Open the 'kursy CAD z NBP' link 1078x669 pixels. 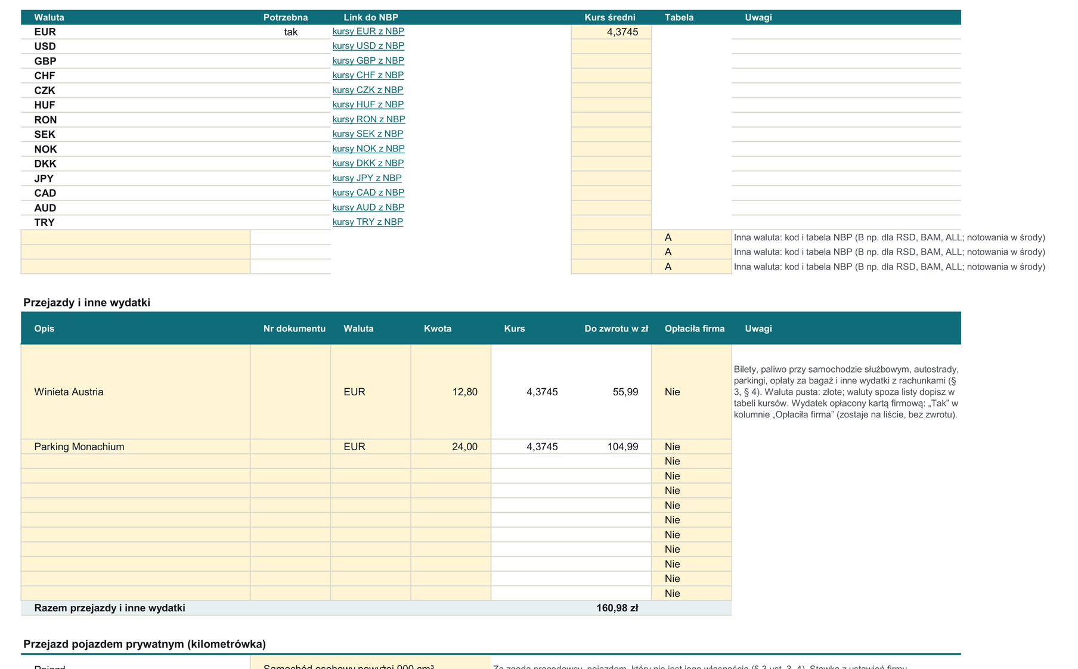[x=368, y=193]
